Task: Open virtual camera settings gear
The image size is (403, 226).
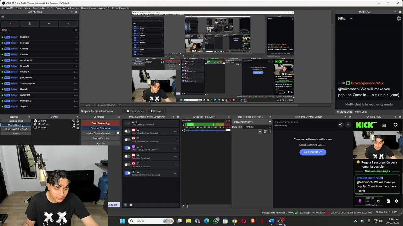Action: coord(118,133)
